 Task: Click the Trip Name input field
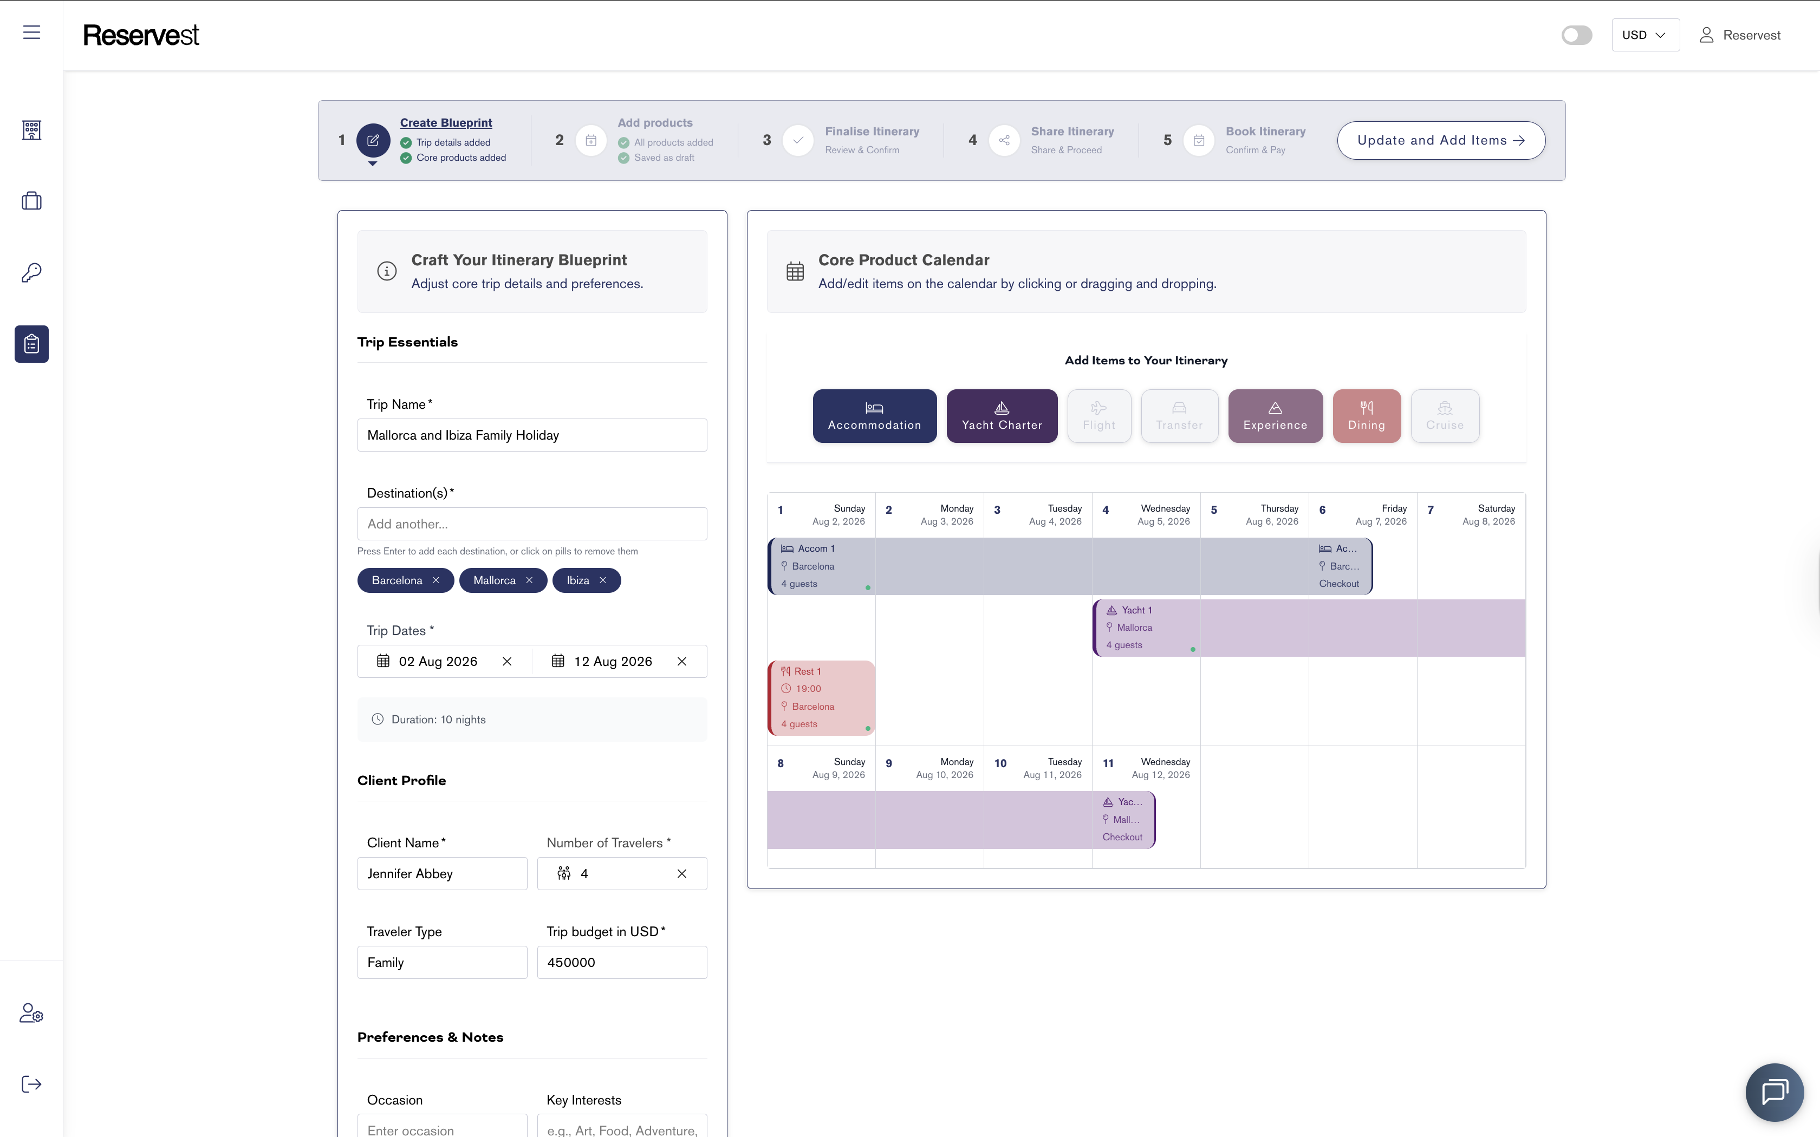(532, 435)
